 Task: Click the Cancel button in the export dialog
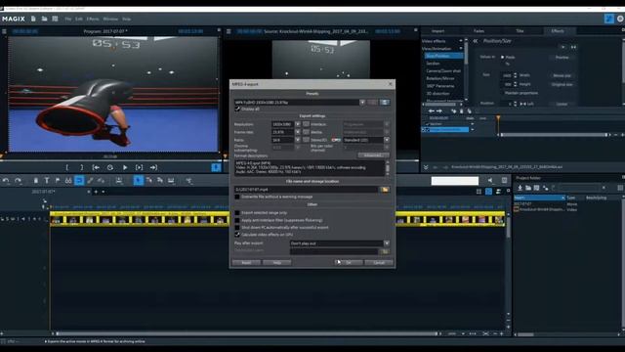pyautogui.click(x=379, y=263)
